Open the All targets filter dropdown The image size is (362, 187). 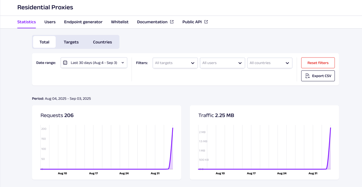pos(175,63)
